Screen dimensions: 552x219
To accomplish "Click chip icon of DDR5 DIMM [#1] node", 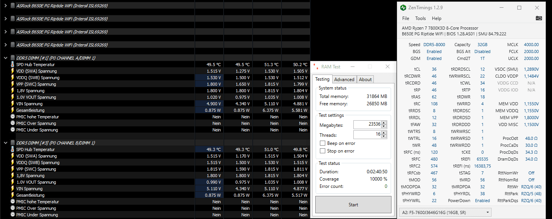I will click(x=12, y=58).
